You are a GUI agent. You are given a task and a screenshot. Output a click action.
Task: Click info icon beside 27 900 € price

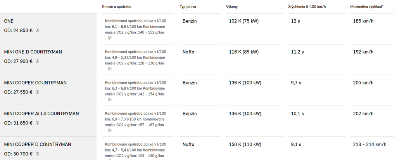tap(38, 61)
